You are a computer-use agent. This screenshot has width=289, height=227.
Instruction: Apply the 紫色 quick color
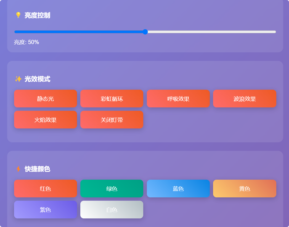point(46,210)
